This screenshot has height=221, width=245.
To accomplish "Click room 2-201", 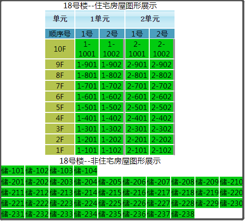I will [x=137, y=139].
